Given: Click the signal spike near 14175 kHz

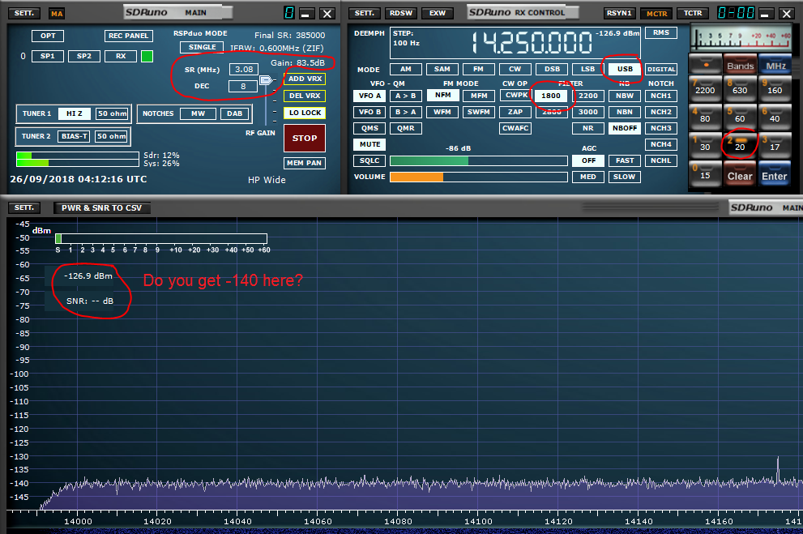Looking at the screenshot, I should pos(778,468).
